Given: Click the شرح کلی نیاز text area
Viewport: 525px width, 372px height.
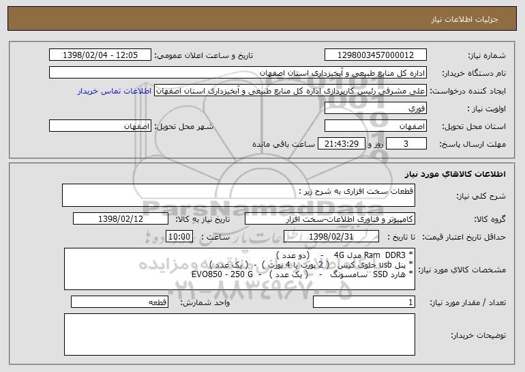Looking at the screenshot, I should [x=239, y=195].
